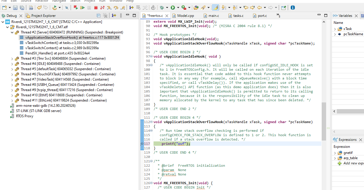Click the Step Into icon
Image resolution: width=364 pixels, height=190 pixels.
(x=109, y=7)
